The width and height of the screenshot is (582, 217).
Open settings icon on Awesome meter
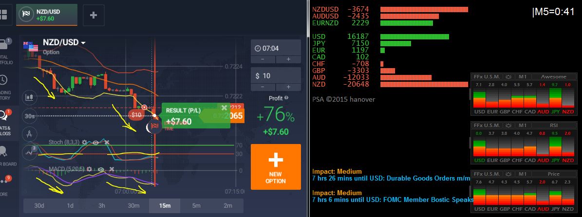(x=508, y=77)
